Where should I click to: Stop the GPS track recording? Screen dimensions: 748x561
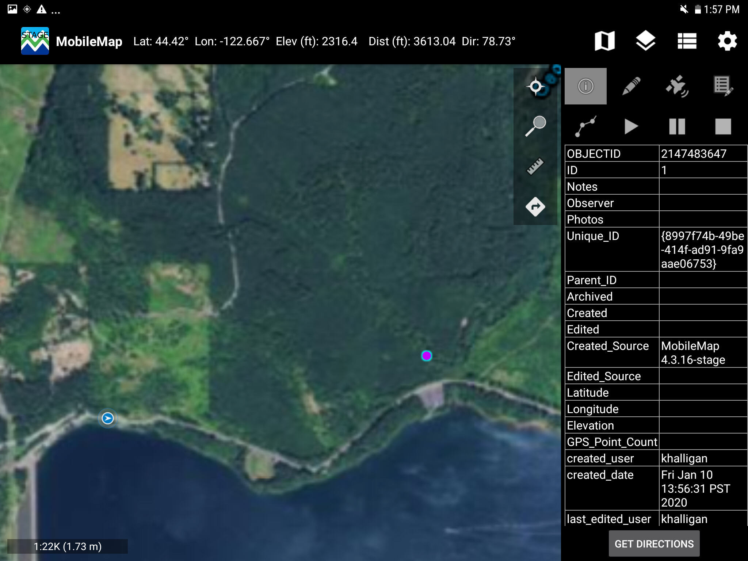click(723, 127)
